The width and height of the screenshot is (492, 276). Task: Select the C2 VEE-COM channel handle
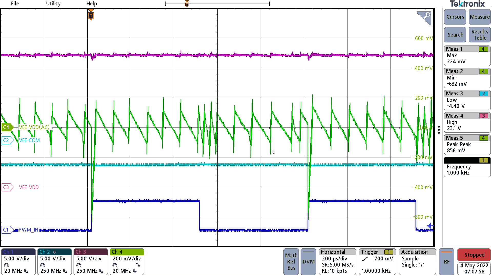pos(7,140)
